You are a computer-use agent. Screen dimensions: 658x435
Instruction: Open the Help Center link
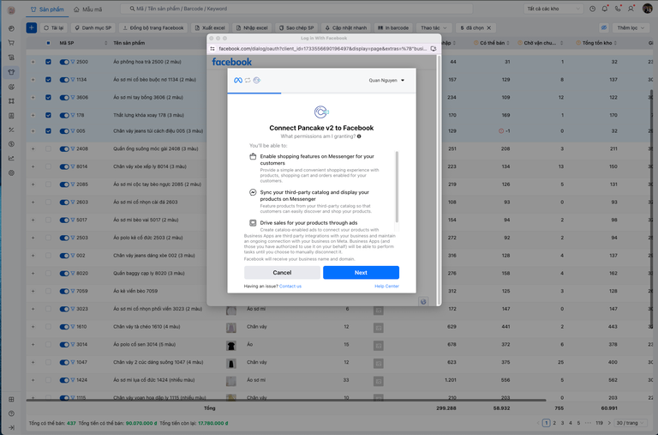tap(386, 286)
